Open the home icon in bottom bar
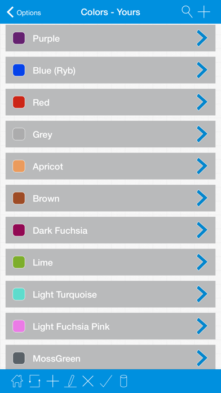The width and height of the screenshot is (221, 393). tap(17, 381)
